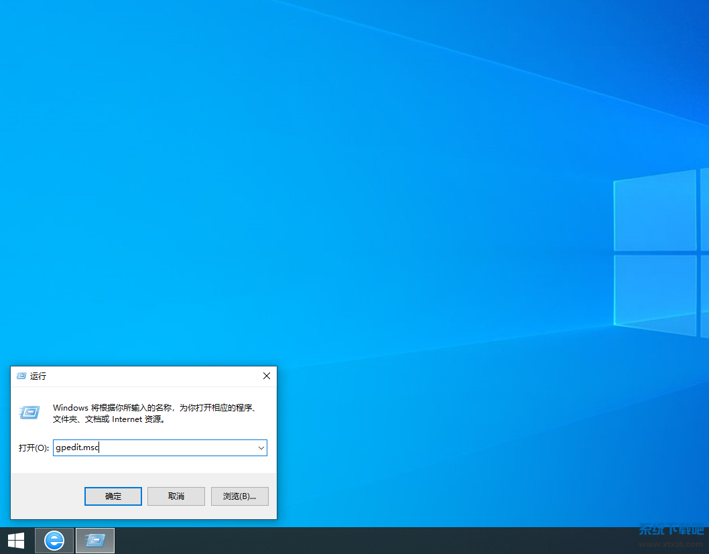The width and height of the screenshot is (709, 554).
Task: Click the large Run icon beside the description
Action: click(29, 413)
